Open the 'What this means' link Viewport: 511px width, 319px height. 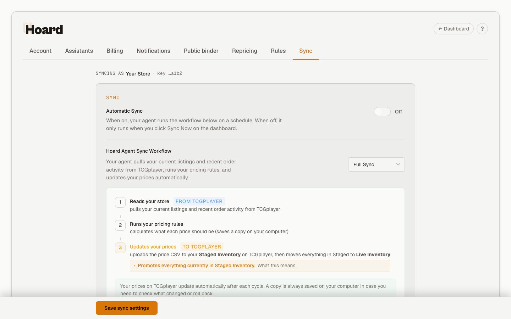point(276,265)
